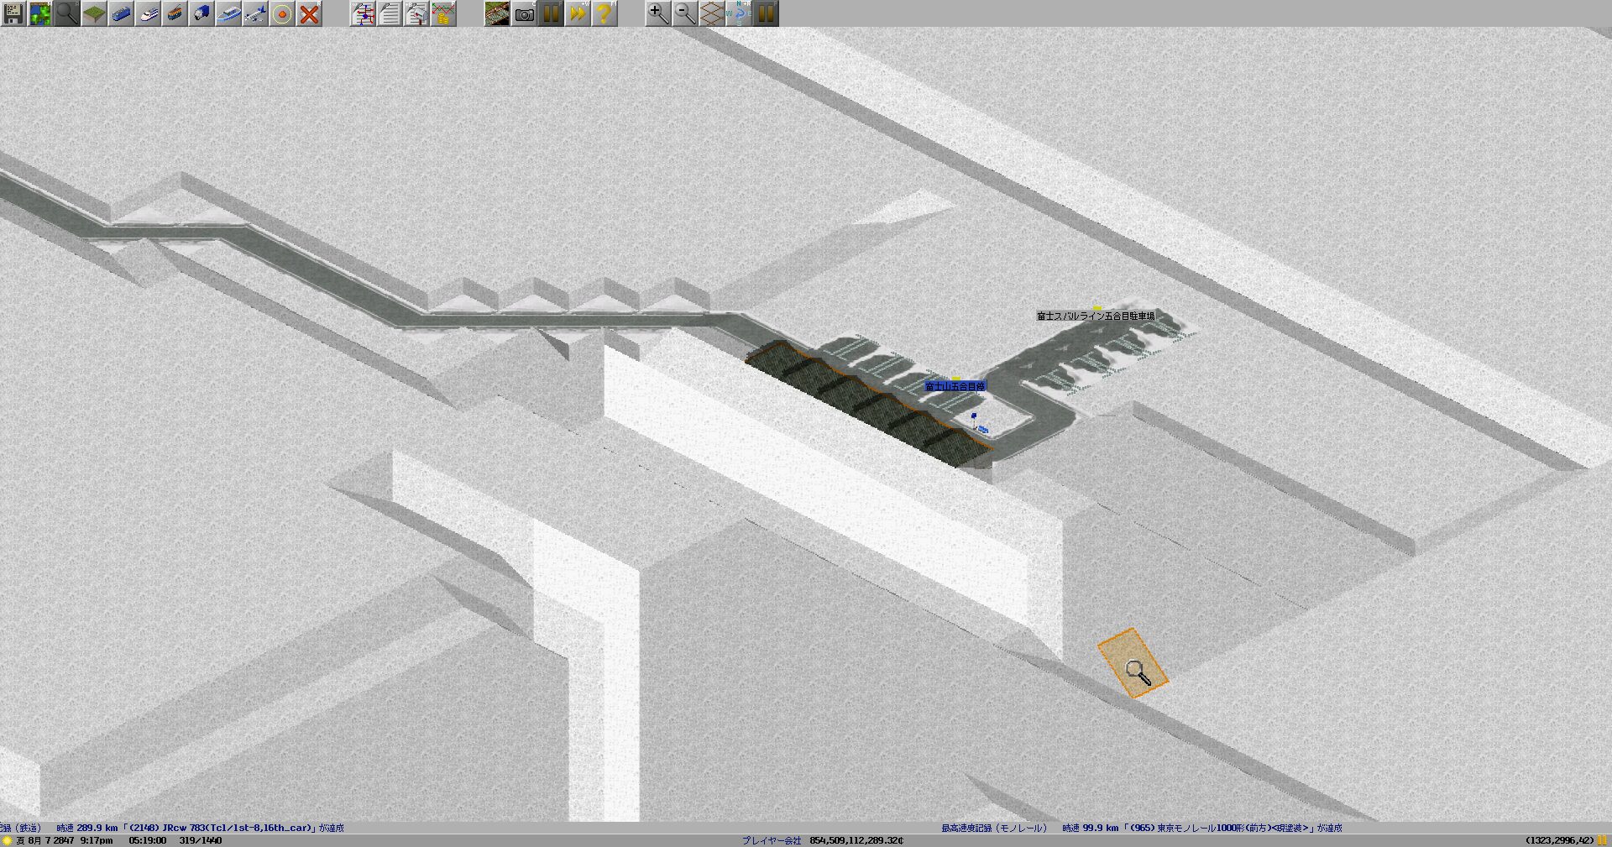Screen dimensions: 1612x847
Task: Open the terrain landscaping tools
Action: (x=94, y=13)
